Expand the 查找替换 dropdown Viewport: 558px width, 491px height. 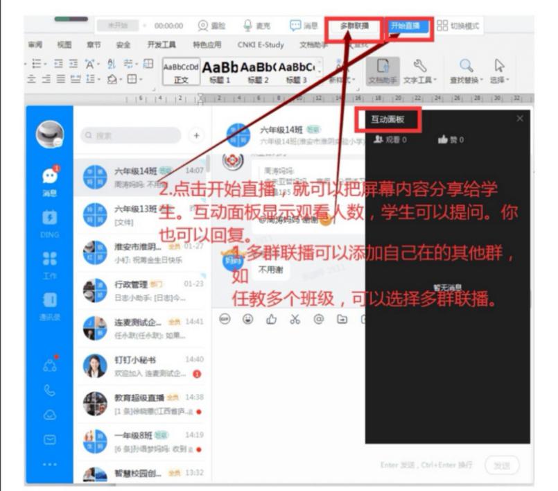[x=465, y=80]
